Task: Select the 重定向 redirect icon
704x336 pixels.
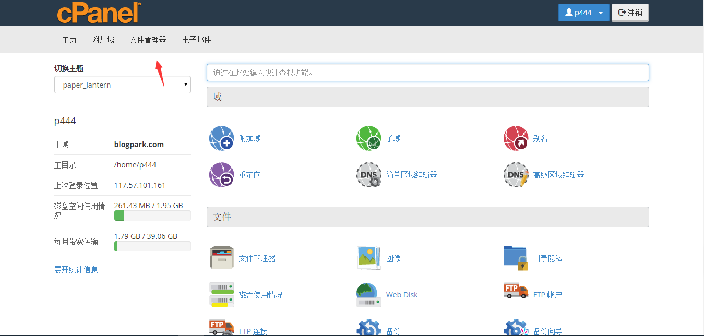Action: click(222, 175)
